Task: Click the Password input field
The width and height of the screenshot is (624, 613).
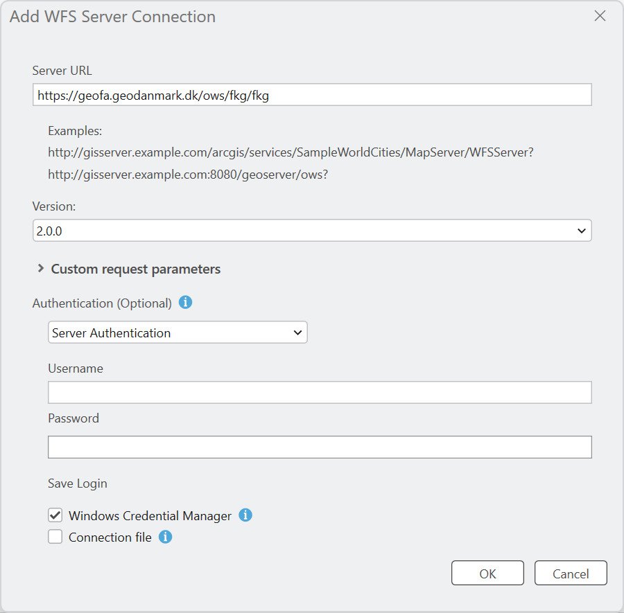Action: point(319,447)
